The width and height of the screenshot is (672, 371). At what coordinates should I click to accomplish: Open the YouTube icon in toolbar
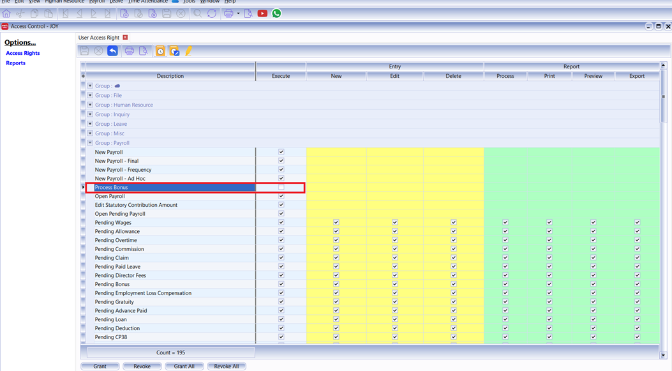click(x=262, y=13)
